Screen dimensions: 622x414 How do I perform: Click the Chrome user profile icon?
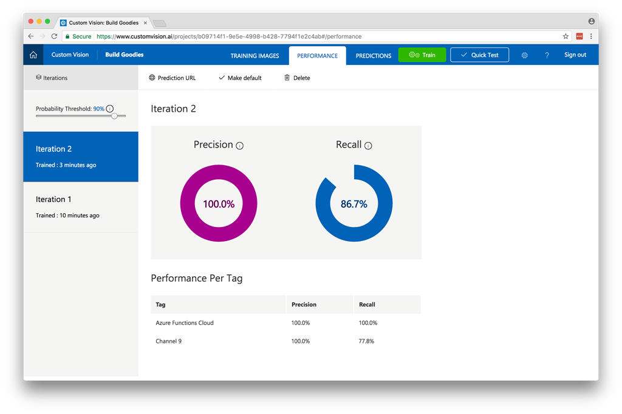(592, 21)
